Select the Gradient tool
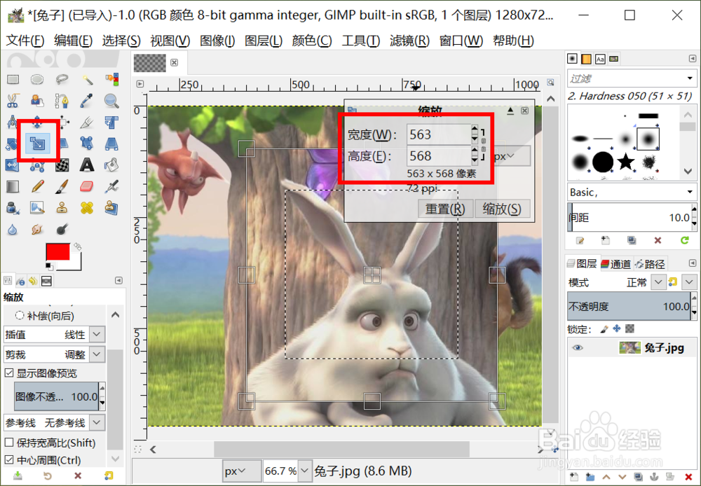 pos(13,186)
